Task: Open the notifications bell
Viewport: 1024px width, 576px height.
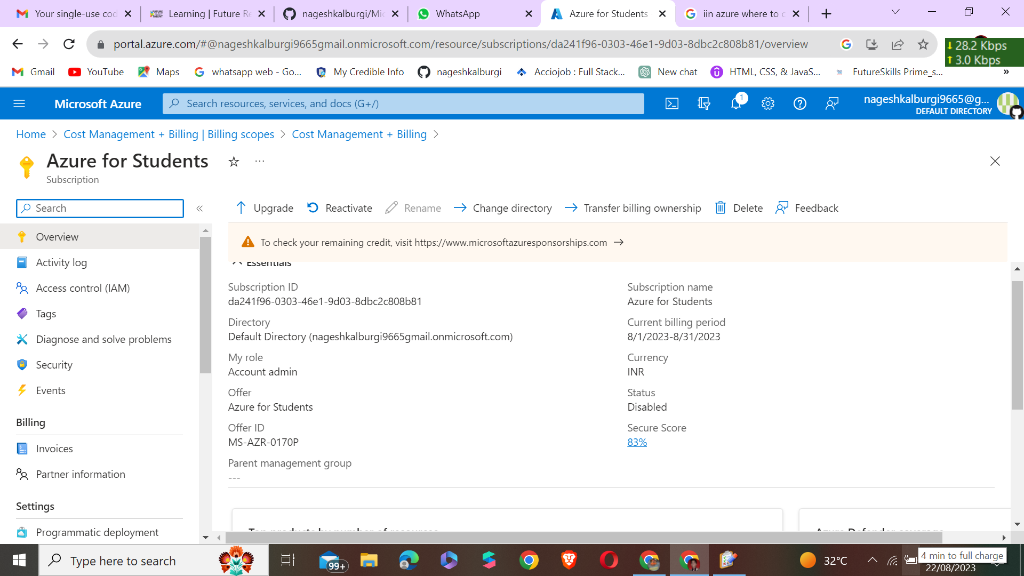Action: pos(736,103)
